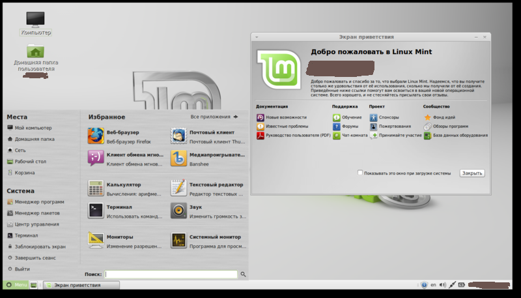Select Выйти in the system menu

18,269
